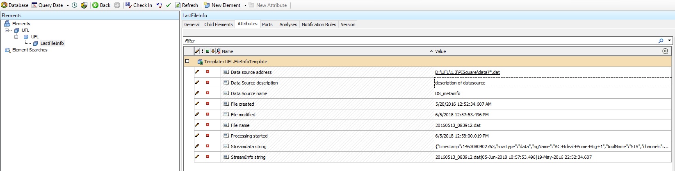Open the Analyses tab

288,24
